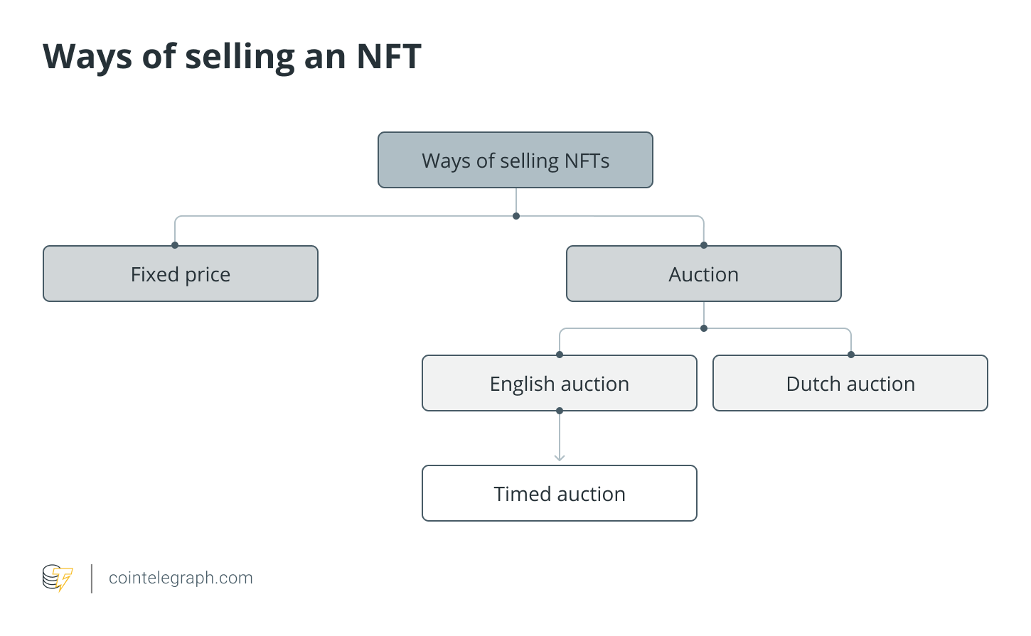Click the arrowhead pointing to Timed auction
This screenshot has height=636, width=1031.
pos(560,457)
